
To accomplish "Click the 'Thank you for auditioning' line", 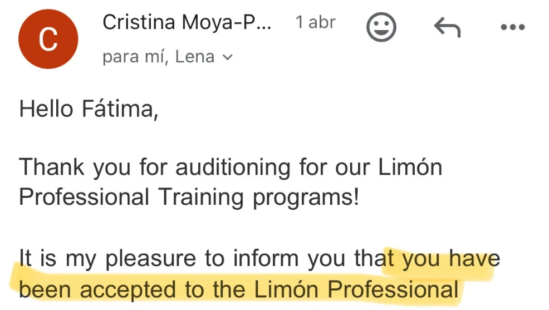I will tap(231, 167).
